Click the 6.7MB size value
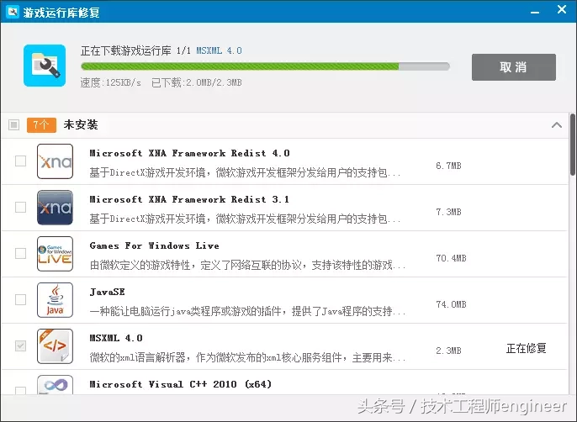Image resolution: width=577 pixels, height=422 pixels. coord(448,166)
